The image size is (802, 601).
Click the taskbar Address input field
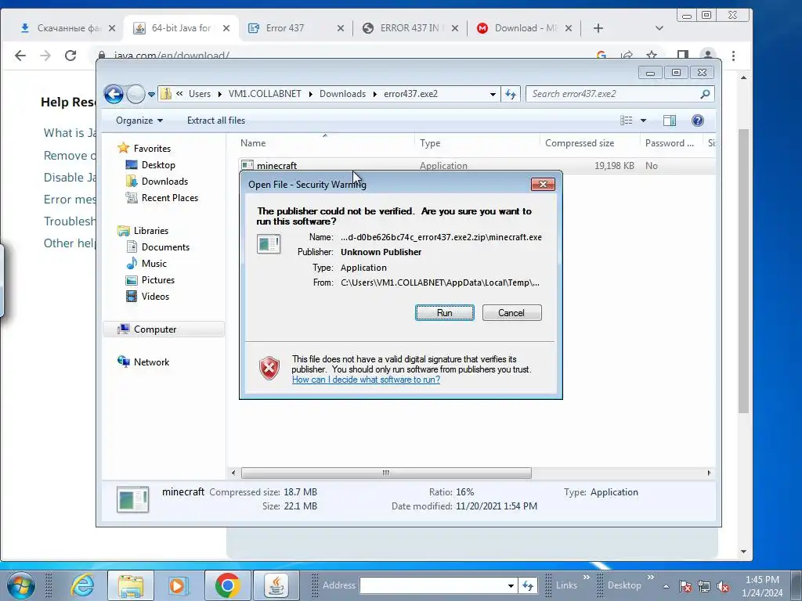[432, 585]
